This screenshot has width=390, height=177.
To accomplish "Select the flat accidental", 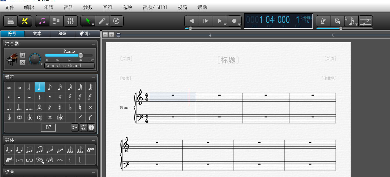I will click(70, 108).
